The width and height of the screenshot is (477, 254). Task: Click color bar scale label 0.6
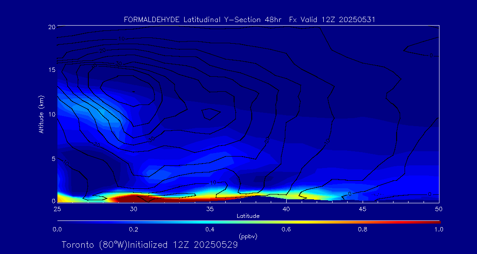point(286,229)
